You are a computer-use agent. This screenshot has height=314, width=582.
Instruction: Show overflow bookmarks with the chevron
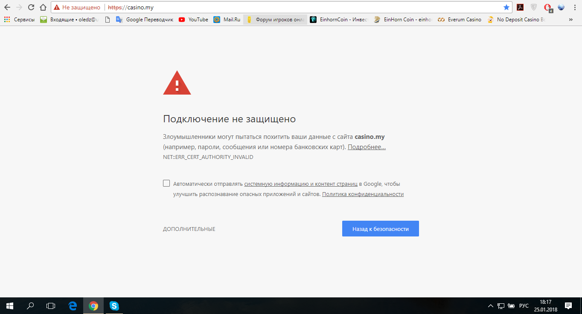point(571,19)
